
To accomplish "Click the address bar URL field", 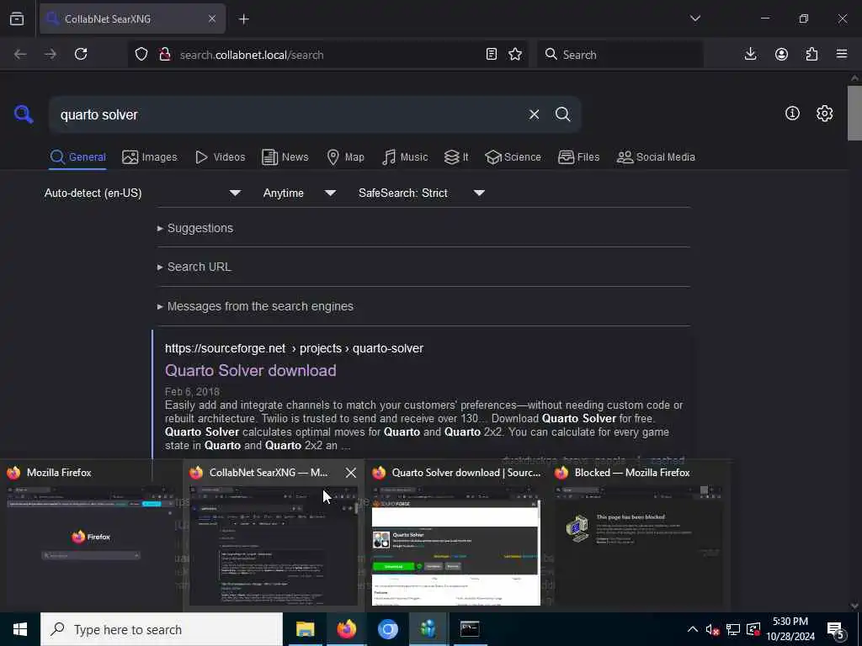I will [x=327, y=55].
